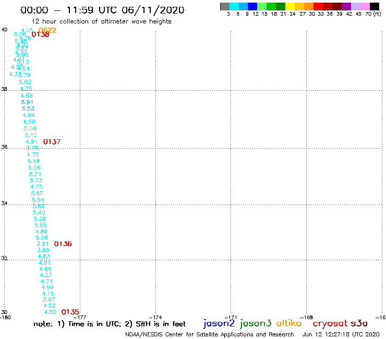Click the 4.15 wave height value

coord(48,294)
